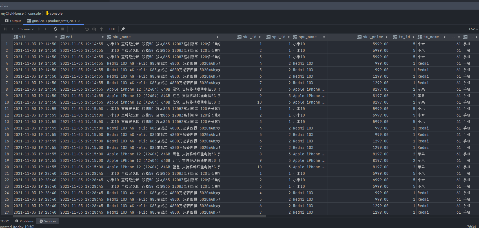The height and width of the screenshot is (228, 479).
Task: Open the Services tool window
Action: tap(48, 221)
